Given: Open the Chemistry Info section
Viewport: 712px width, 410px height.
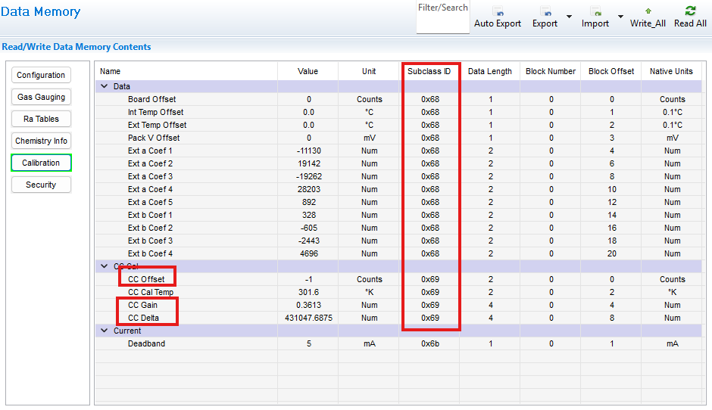Looking at the screenshot, I should (x=41, y=141).
